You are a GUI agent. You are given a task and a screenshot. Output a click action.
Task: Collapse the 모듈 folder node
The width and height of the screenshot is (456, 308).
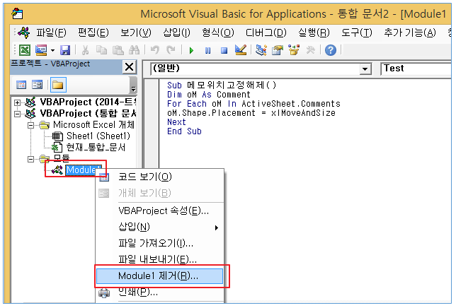tap(30, 159)
